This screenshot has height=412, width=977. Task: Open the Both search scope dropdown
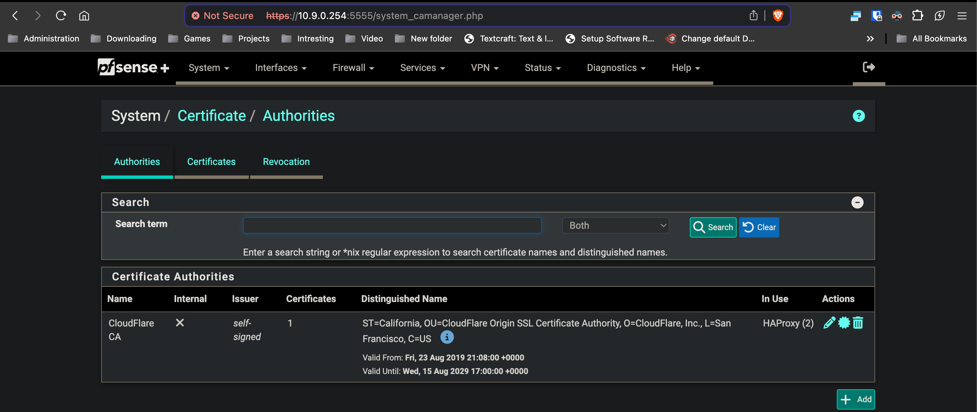(x=615, y=226)
